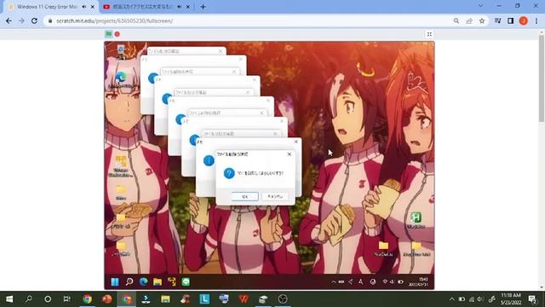Share this page using the share icon
The height and width of the screenshot is (307, 545).
coord(469,20)
